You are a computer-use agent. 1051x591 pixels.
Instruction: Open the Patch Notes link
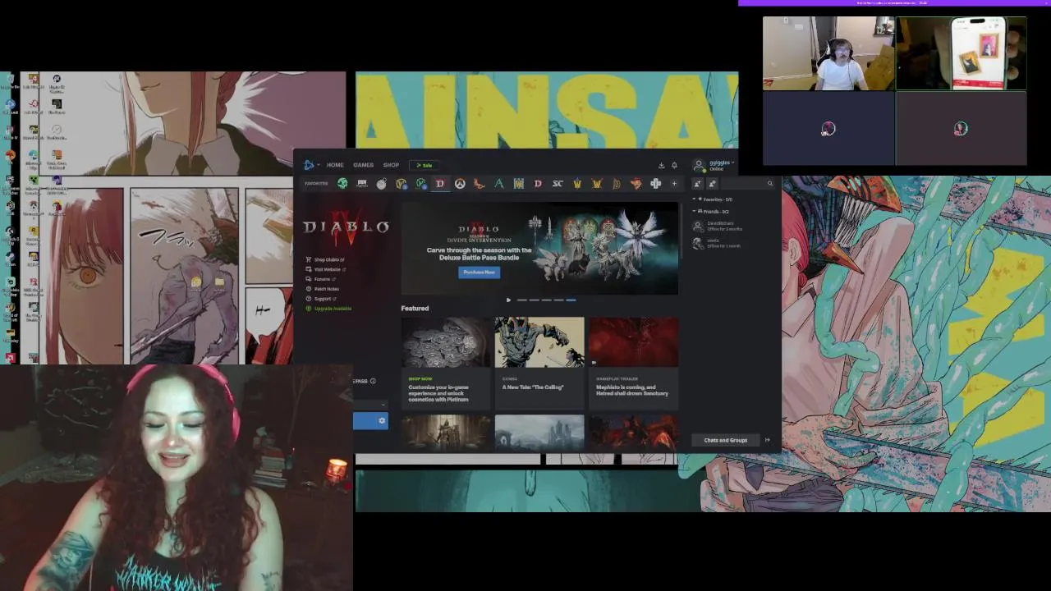coord(323,289)
